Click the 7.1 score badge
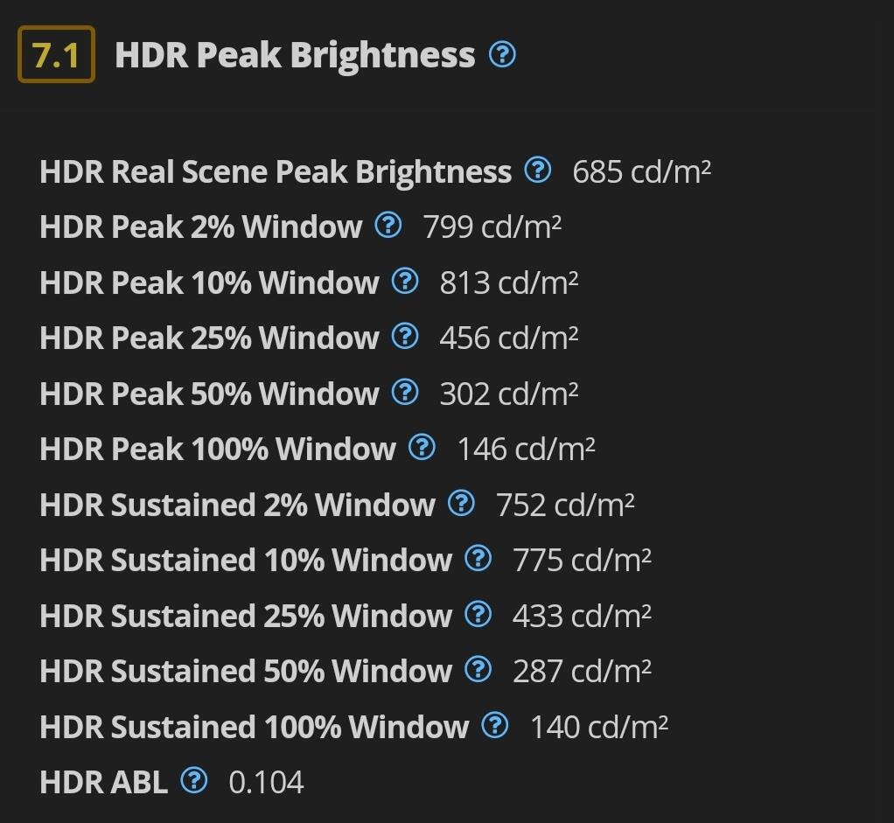The height and width of the screenshot is (823, 894). (57, 55)
